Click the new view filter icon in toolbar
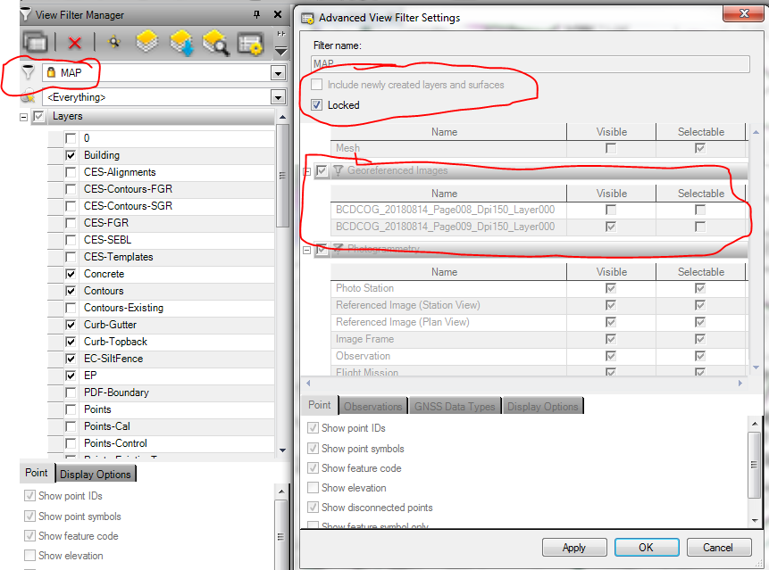 (x=35, y=43)
